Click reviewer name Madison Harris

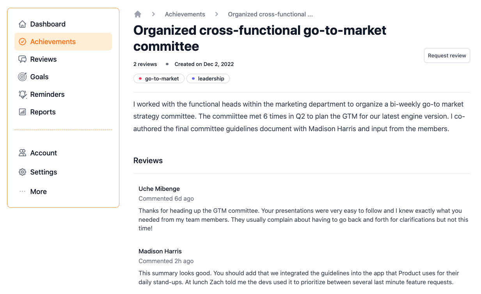pos(160,251)
